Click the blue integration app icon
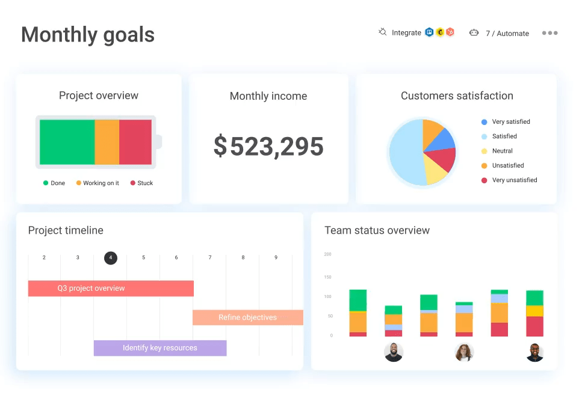The image size is (585, 393). 430,32
